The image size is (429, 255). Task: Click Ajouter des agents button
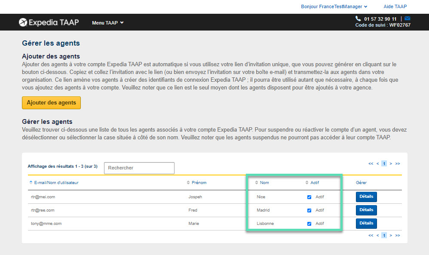click(x=51, y=103)
